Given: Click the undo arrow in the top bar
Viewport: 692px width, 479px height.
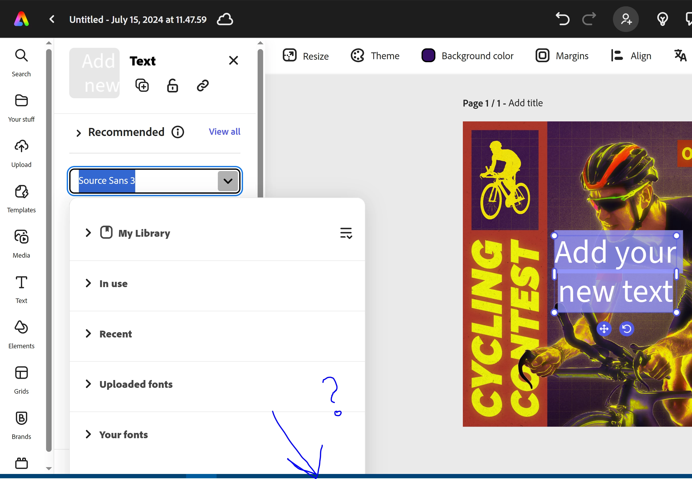Looking at the screenshot, I should click(562, 19).
